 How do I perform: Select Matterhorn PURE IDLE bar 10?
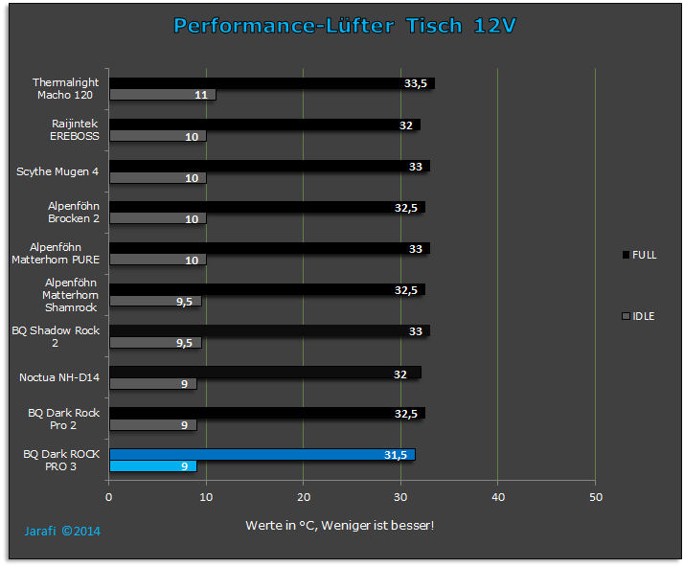click(158, 260)
